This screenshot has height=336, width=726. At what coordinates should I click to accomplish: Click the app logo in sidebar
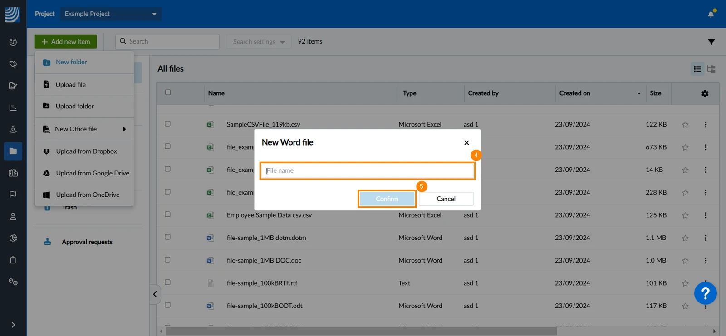point(12,14)
